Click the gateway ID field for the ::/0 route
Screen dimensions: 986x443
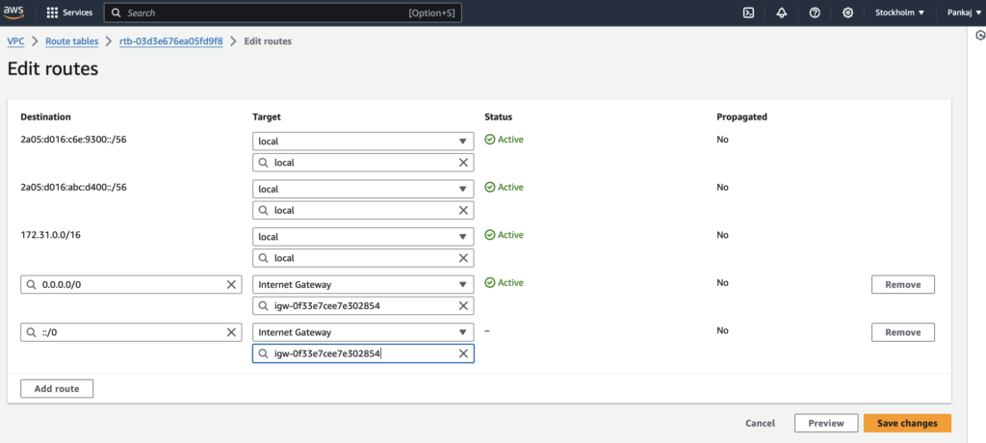click(x=363, y=353)
